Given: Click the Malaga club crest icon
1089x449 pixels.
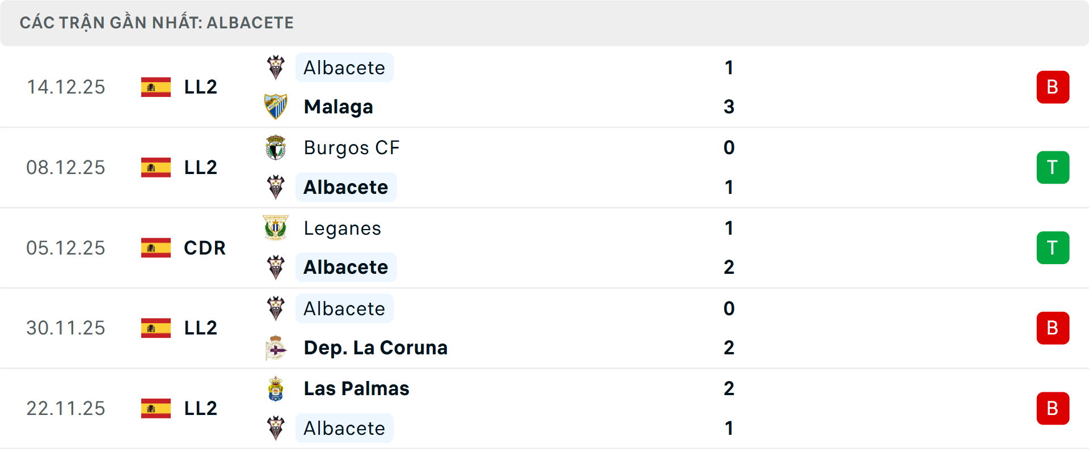Looking at the screenshot, I should (x=276, y=107).
